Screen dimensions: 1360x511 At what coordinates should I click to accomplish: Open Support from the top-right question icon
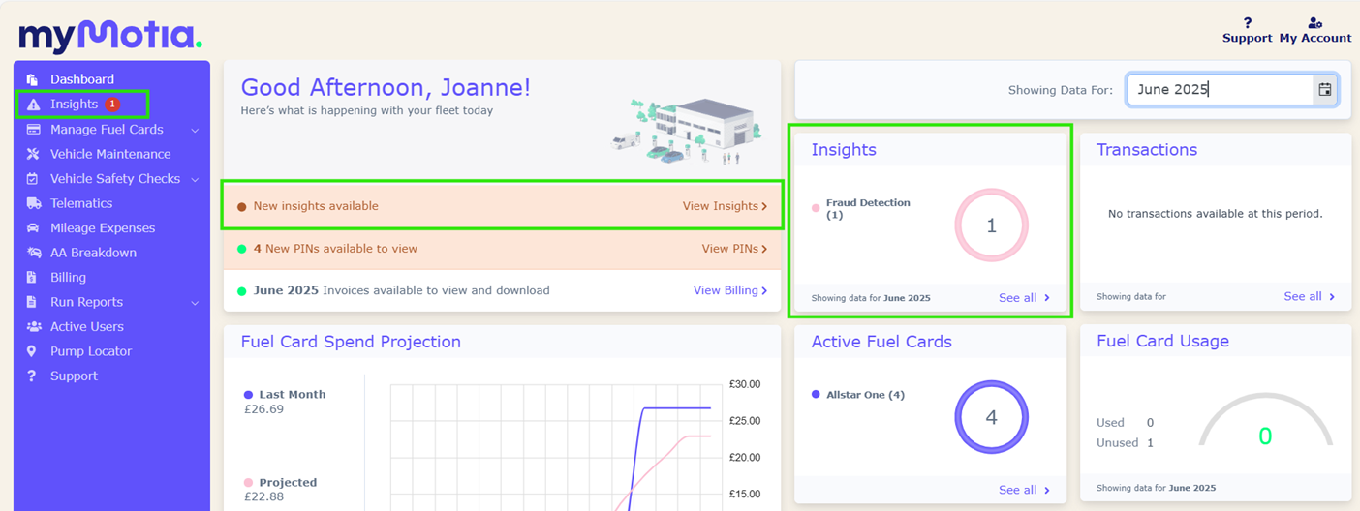[x=1247, y=22]
